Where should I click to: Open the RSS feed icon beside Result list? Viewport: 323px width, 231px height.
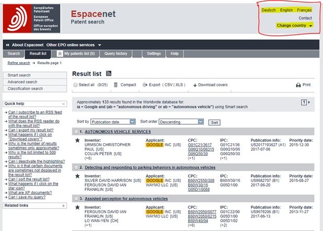tap(109, 73)
